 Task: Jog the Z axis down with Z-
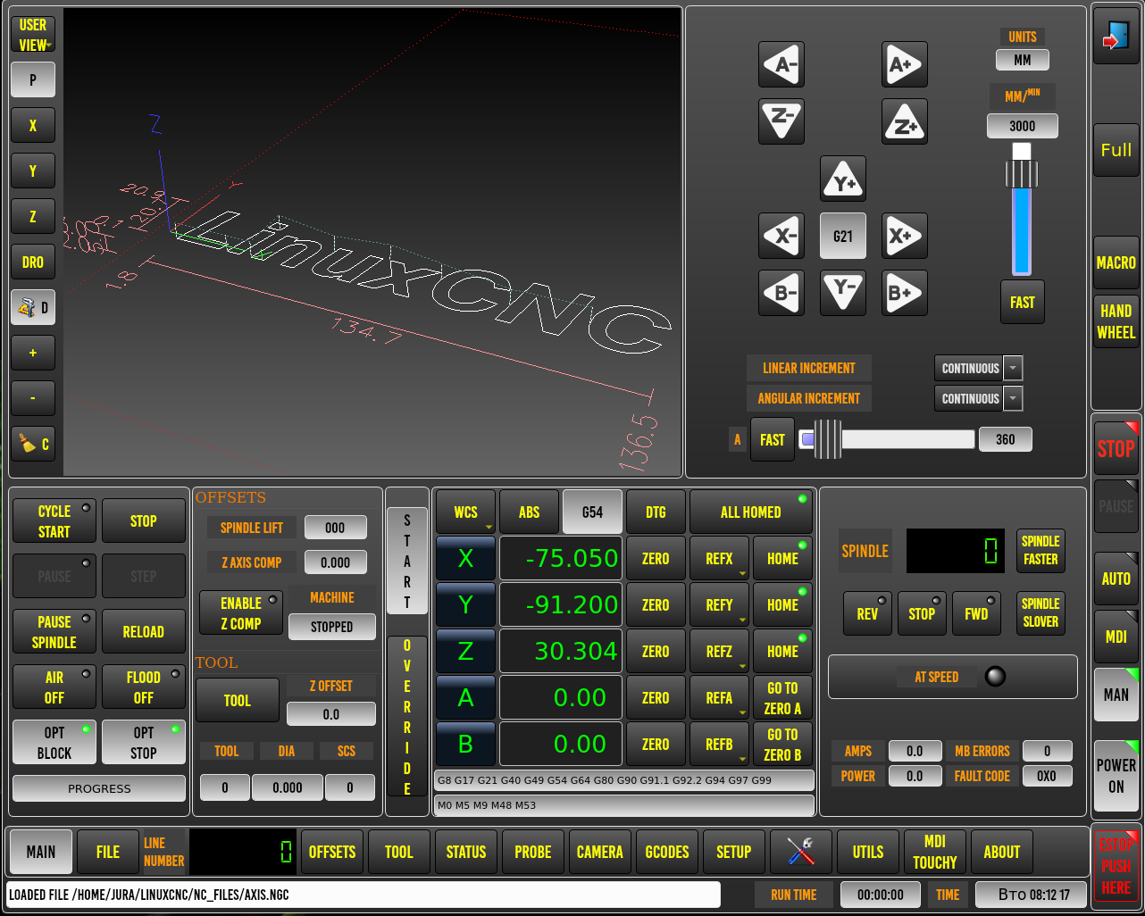(781, 121)
